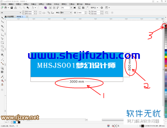
Task: Select the Rectangle tool
Action: tap(2, 42)
